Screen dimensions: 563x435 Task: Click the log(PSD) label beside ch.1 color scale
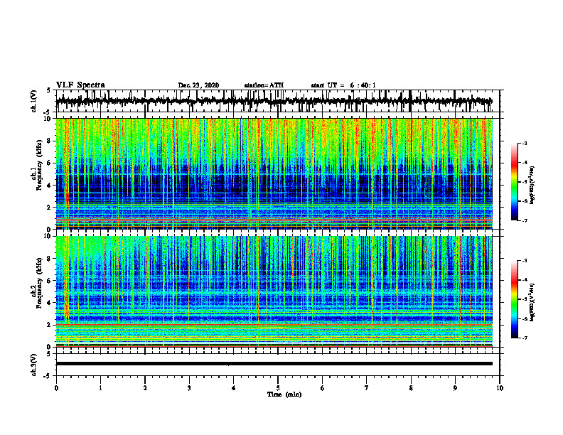coord(532,186)
